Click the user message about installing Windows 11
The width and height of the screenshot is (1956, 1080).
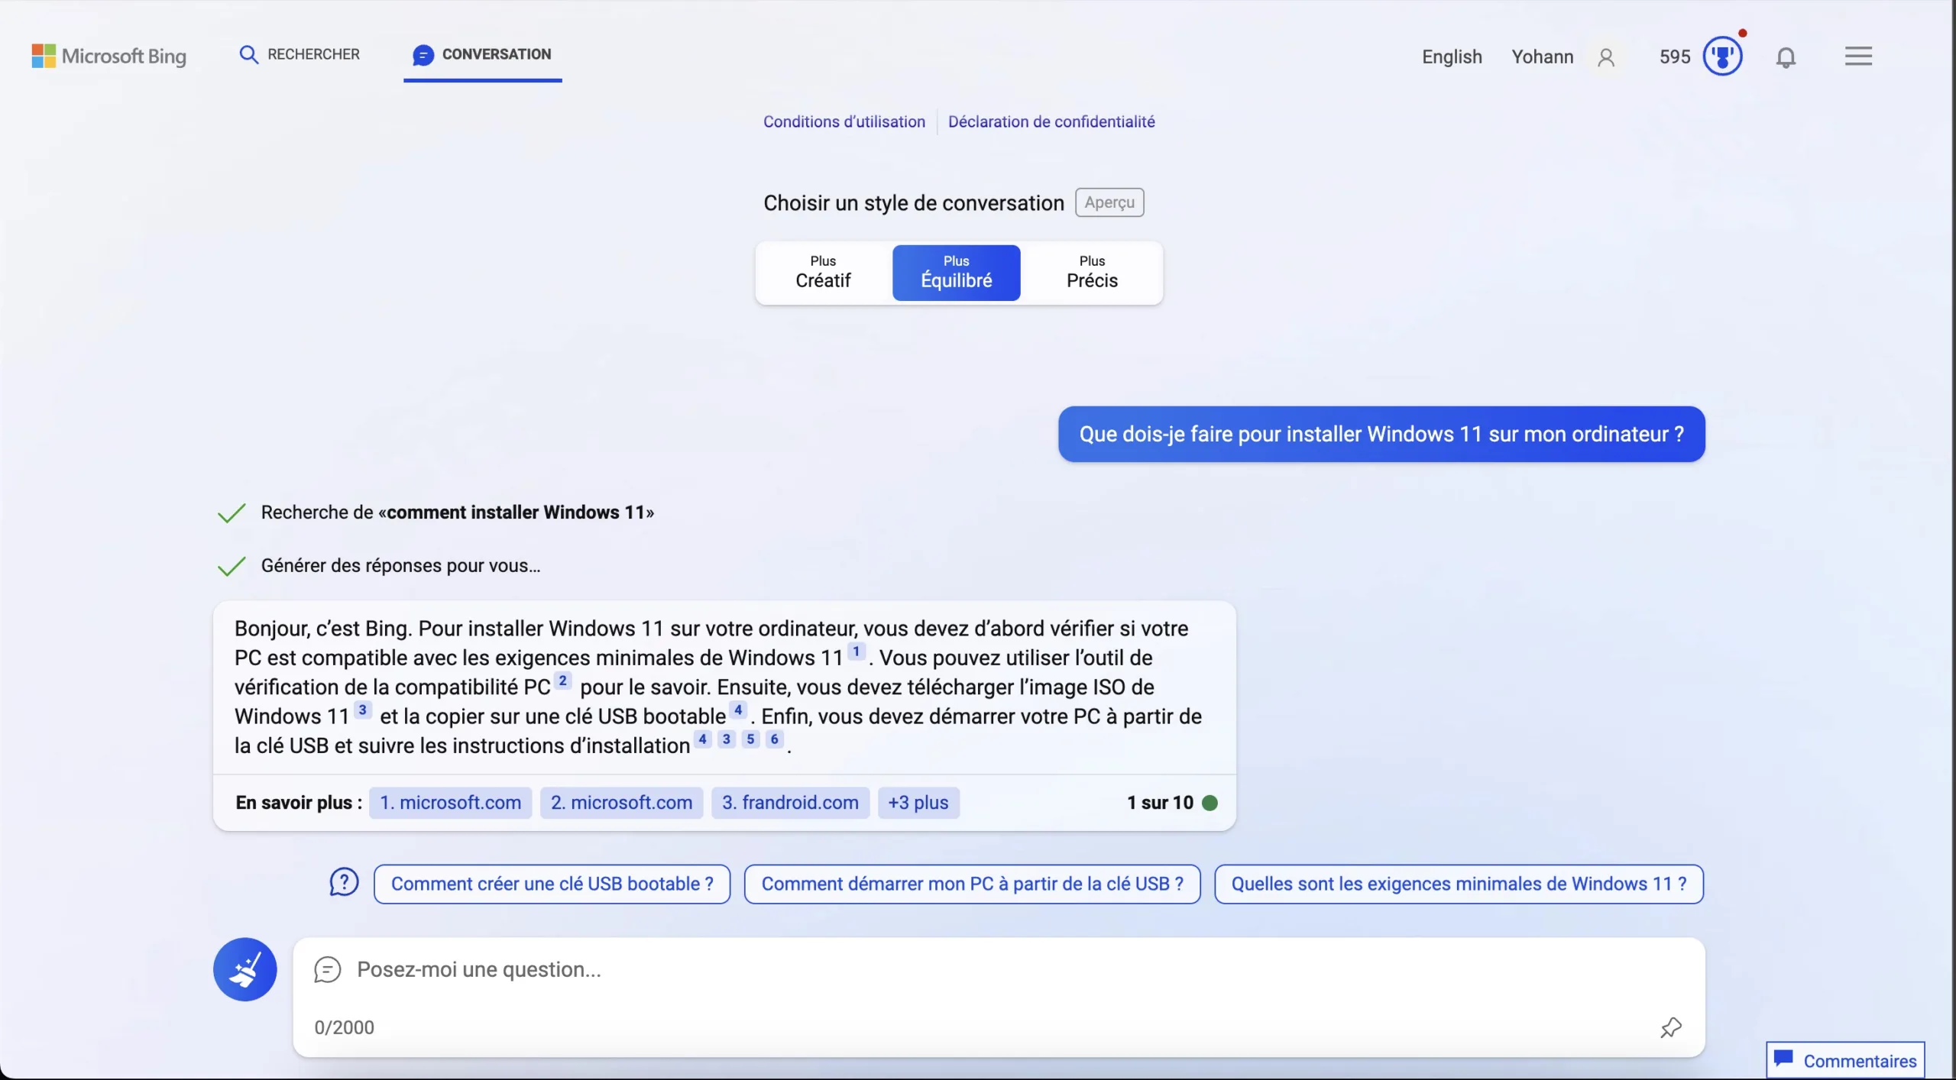click(1381, 434)
